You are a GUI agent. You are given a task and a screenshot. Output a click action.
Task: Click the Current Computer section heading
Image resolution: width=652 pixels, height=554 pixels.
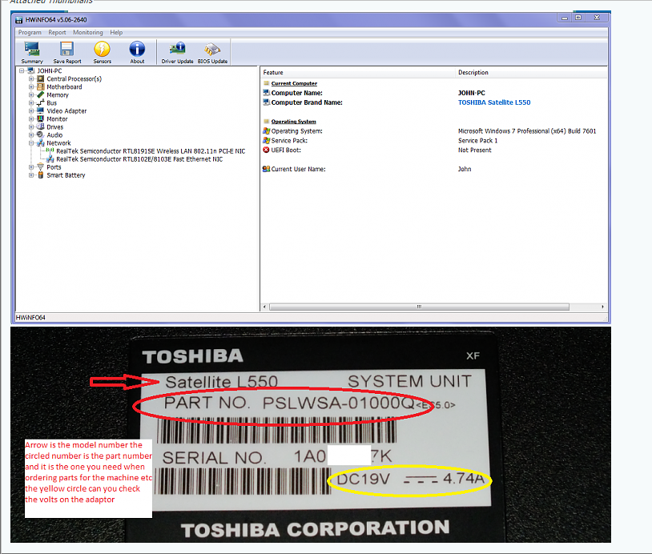pyautogui.click(x=294, y=83)
